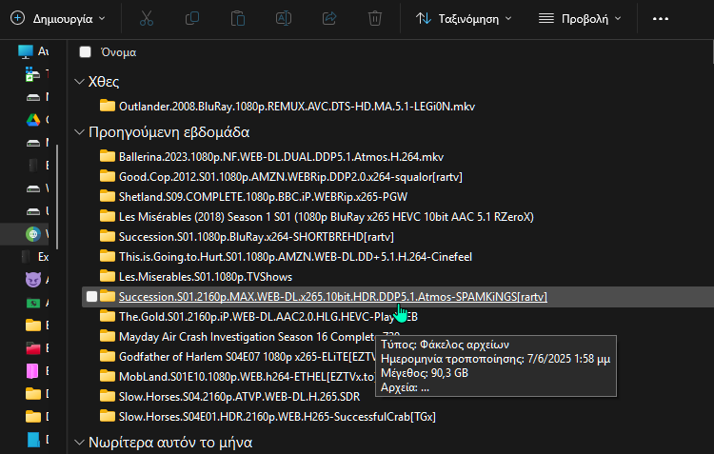Click Slow.Horses.S04E01.HDR.2160p.WEB name

click(x=277, y=417)
